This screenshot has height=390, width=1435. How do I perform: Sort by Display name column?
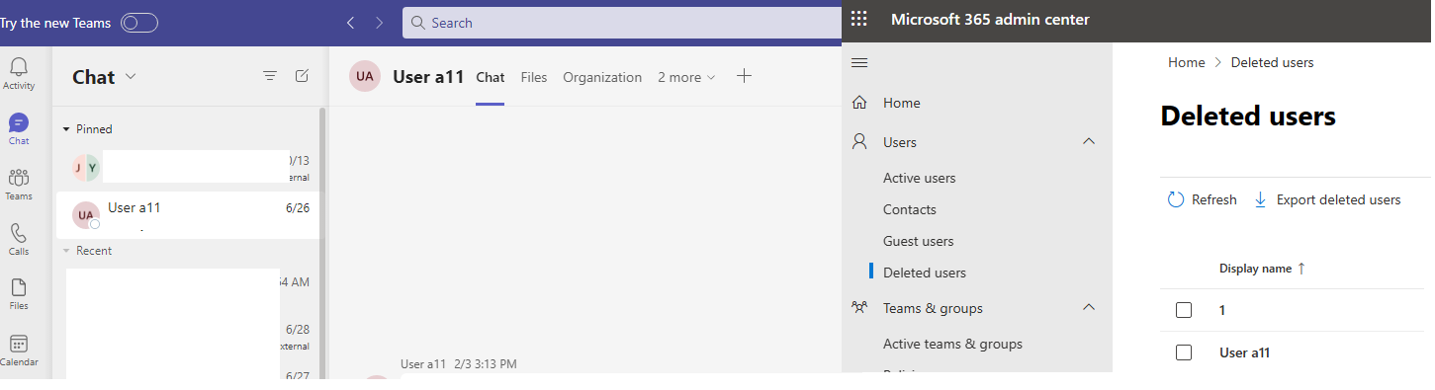click(x=1262, y=269)
